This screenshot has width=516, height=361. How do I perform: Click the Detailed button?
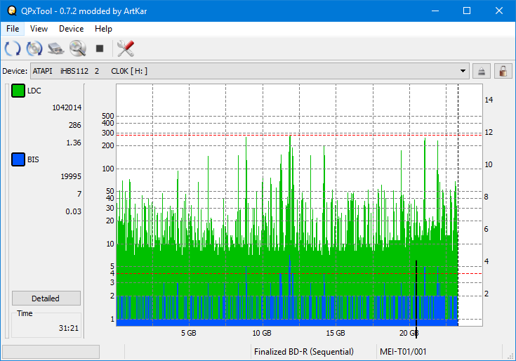tap(46, 298)
